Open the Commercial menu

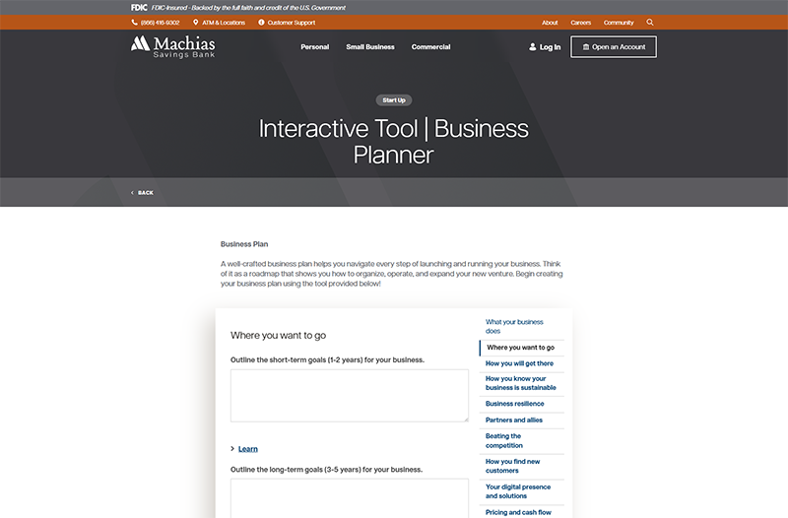tap(430, 46)
